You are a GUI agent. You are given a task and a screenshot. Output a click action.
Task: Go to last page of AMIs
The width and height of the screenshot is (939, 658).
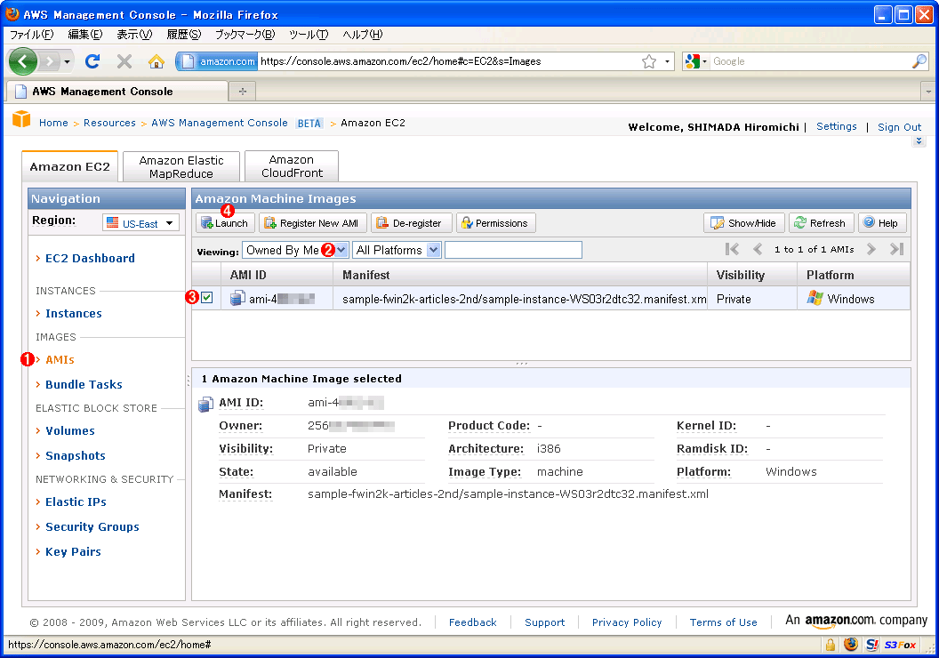pyautogui.click(x=896, y=249)
